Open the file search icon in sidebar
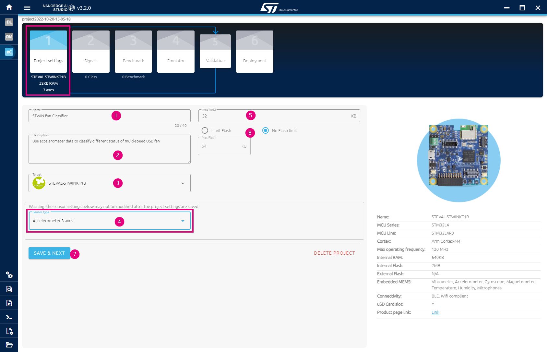This screenshot has height=352, width=547. click(x=9, y=289)
